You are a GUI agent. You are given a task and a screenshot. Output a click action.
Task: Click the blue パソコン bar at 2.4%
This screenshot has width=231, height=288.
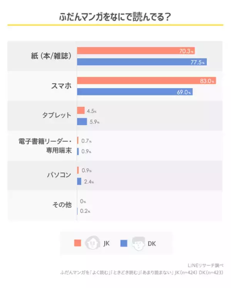point(79,181)
